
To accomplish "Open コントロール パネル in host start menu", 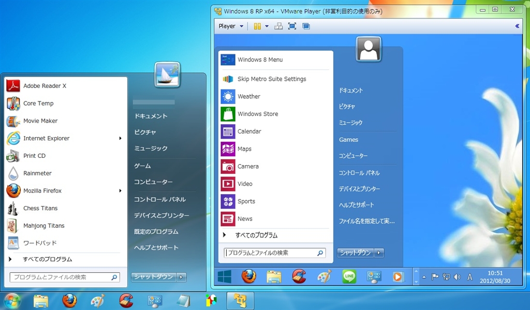I will pyautogui.click(x=159, y=199).
